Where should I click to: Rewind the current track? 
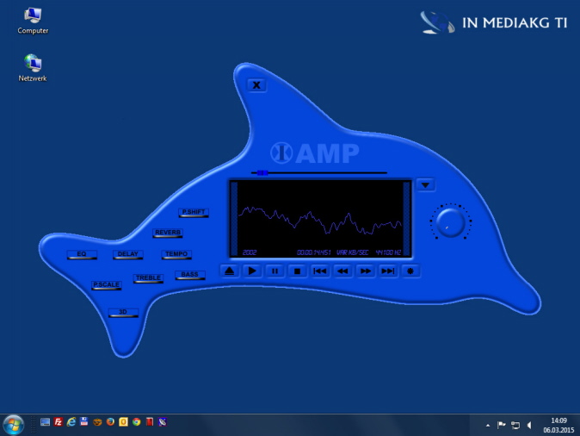[342, 271]
